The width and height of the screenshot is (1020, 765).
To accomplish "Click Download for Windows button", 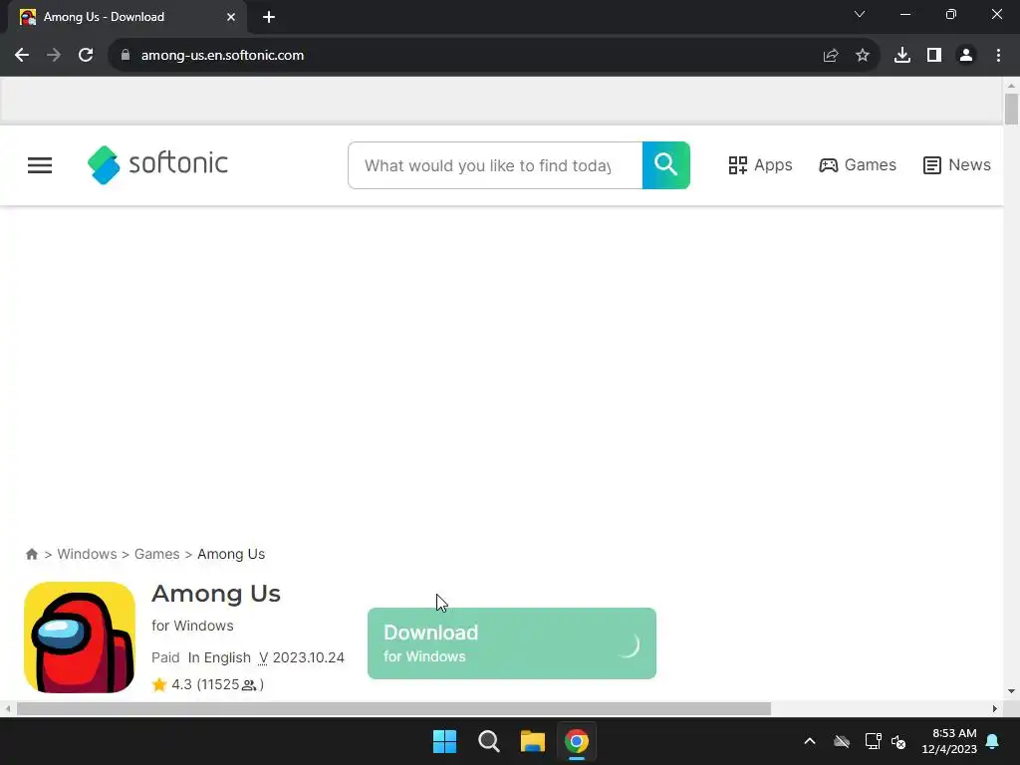I will click(512, 643).
